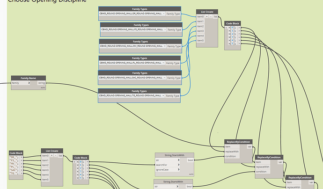Click Family Type output port of TG node
Viewport: 323px width, 189px height.
172,96
